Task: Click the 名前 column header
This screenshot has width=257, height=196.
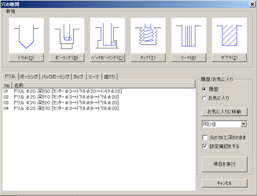Action: coord(103,85)
